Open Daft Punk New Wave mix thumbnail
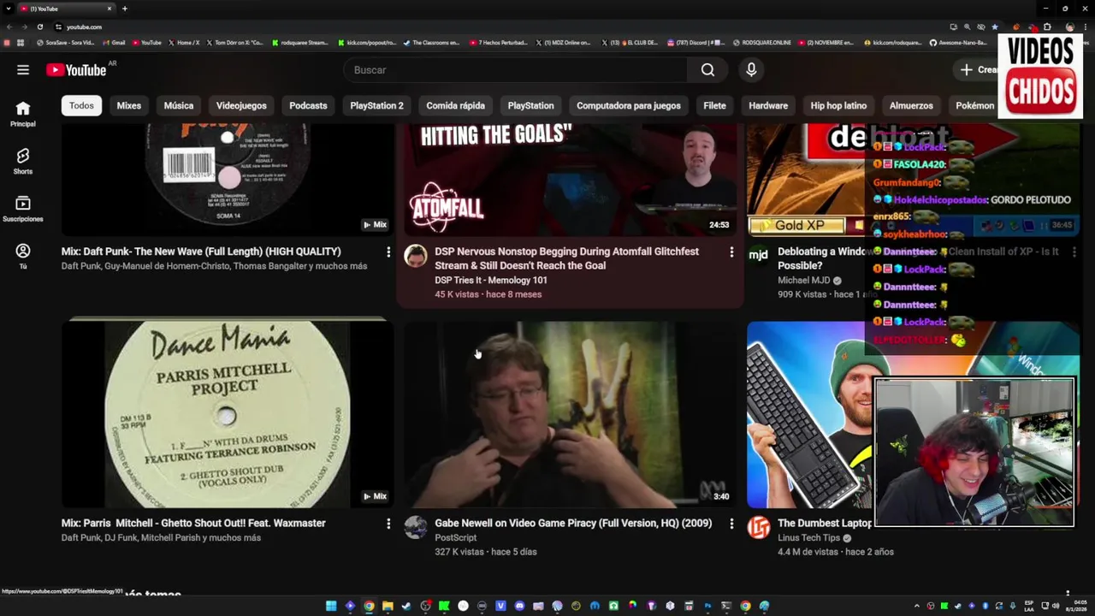 228,180
